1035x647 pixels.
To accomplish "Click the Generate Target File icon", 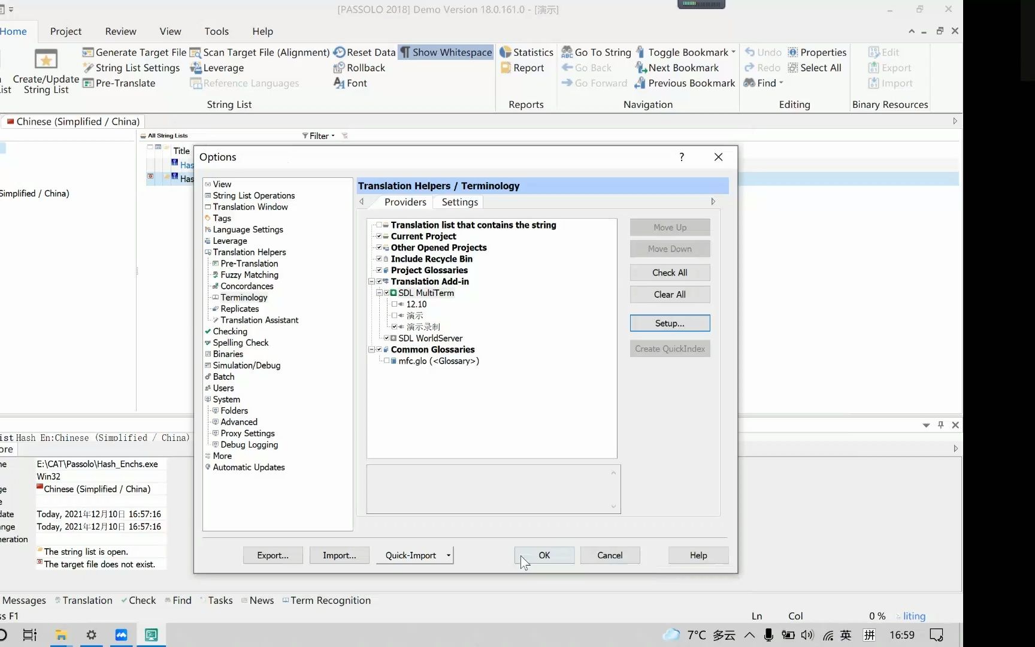I will [x=88, y=52].
